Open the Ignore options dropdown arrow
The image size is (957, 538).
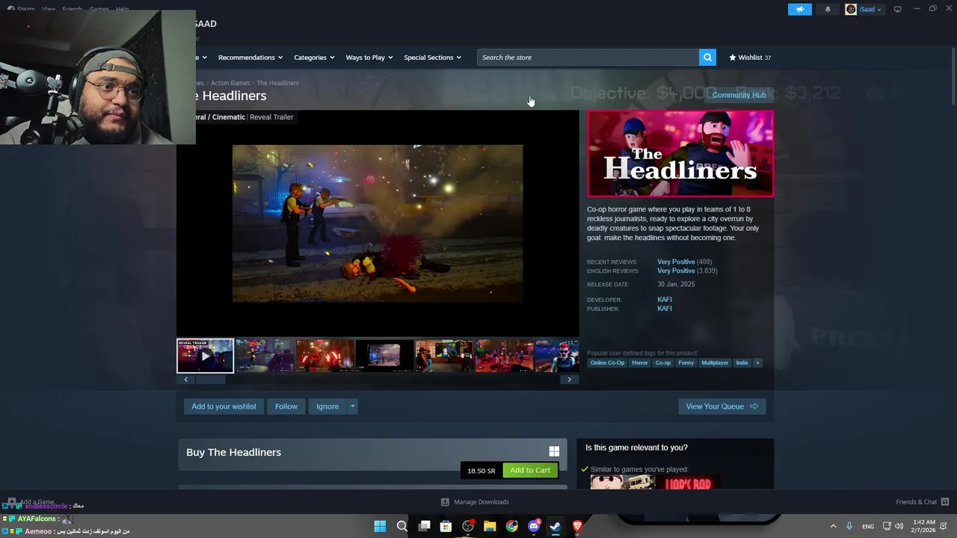click(352, 406)
